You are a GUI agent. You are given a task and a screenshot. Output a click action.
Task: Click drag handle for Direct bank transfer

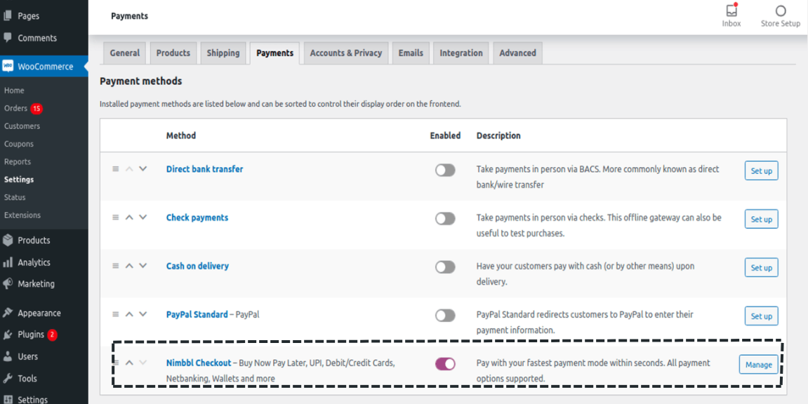coord(115,169)
